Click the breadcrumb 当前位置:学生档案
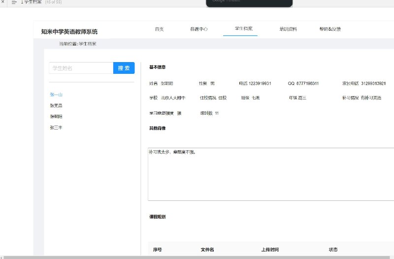 point(78,44)
